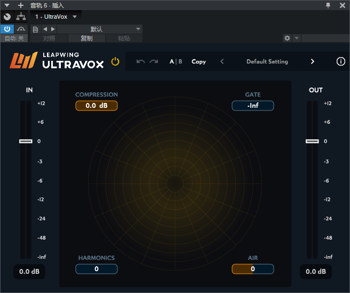Open the preset file document icon
350x293 pixels.
[35, 29]
